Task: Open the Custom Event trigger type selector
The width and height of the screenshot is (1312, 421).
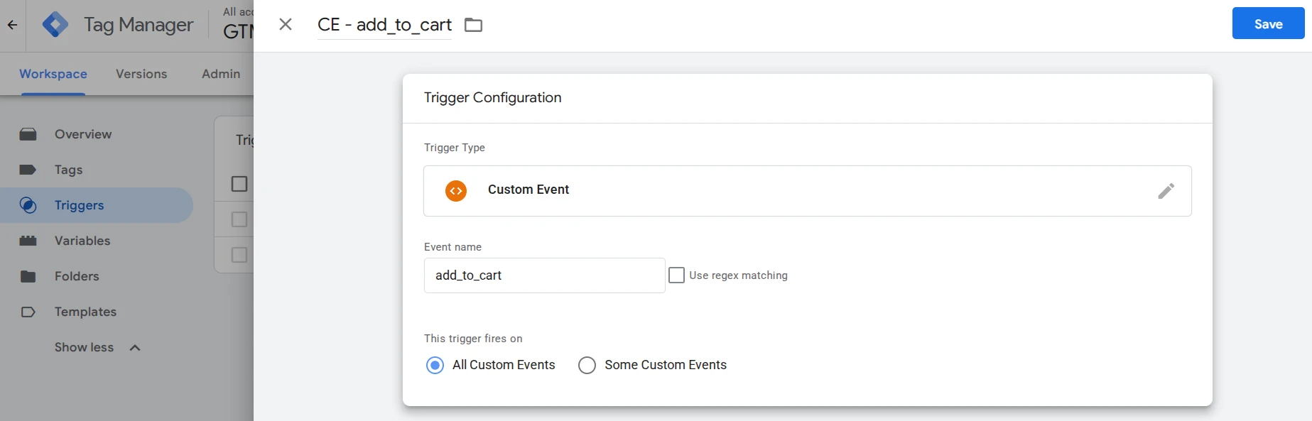Action: [807, 191]
